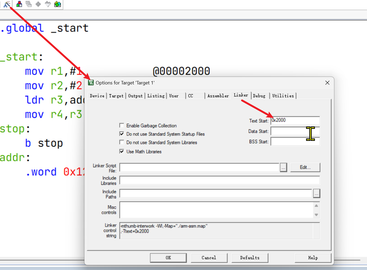This screenshot has width=367, height=270.
Task: Click the '_start:' label in editor
Action: tap(21, 57)
